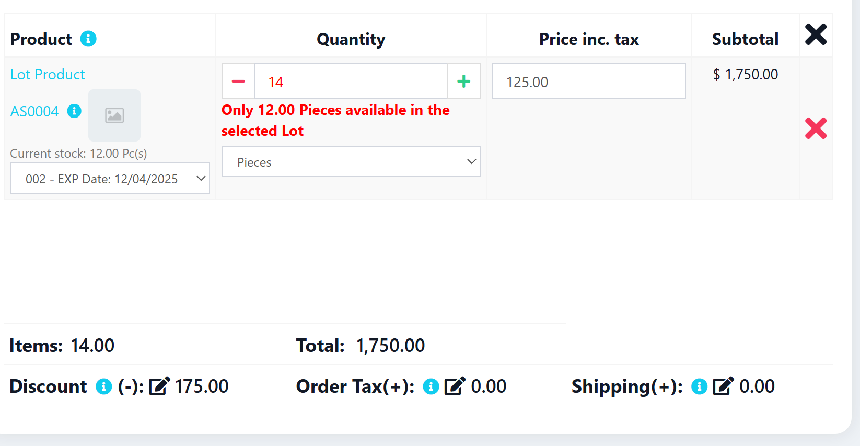
Task: Click the price field showing 125.00
Action: tap(588, 81)
